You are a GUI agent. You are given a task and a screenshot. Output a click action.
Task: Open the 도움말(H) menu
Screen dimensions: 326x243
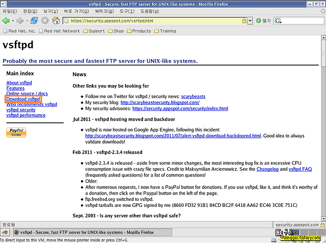point(149,11)
